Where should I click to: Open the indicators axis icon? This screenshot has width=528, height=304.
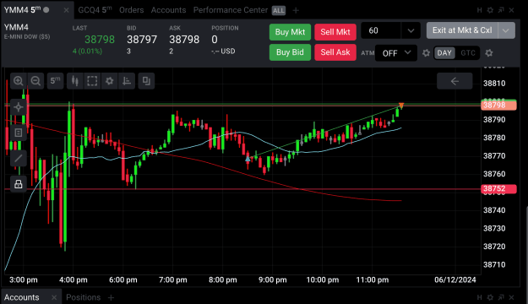point(127,81)
